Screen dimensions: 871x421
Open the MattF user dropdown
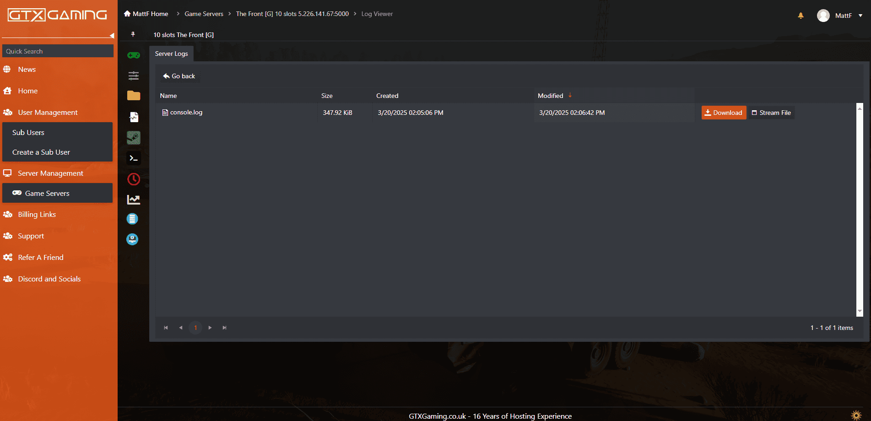click(x=840, y=16)
